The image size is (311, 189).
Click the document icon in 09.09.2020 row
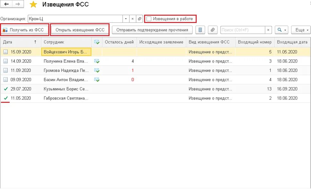(x=5, y=80)
